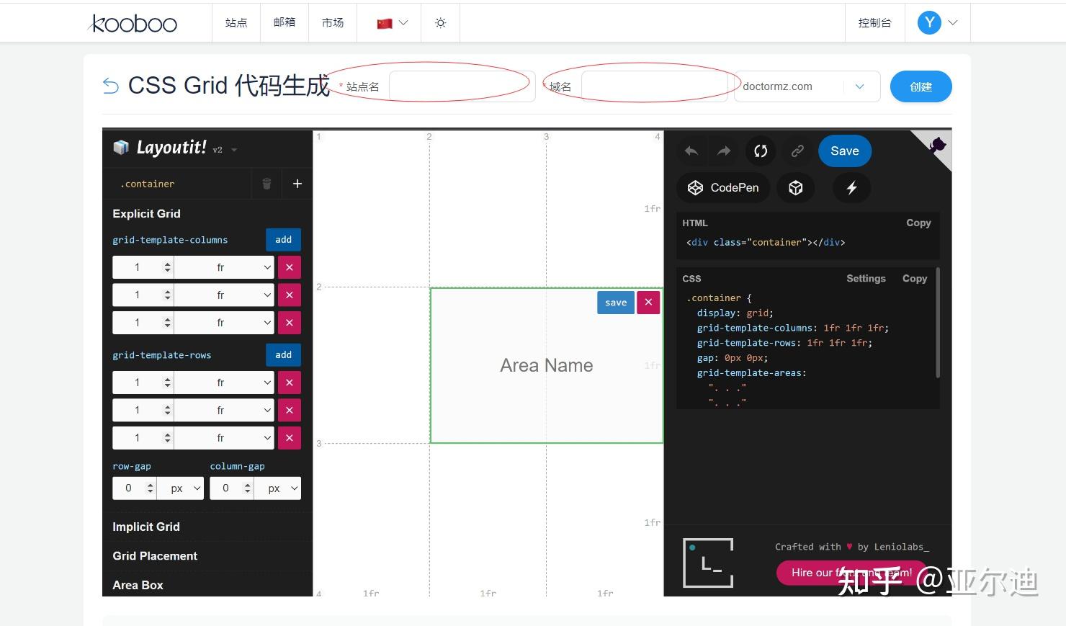Open the 站点 menu item
This screenshot has width=1066, height=626.
coord(236,23)
